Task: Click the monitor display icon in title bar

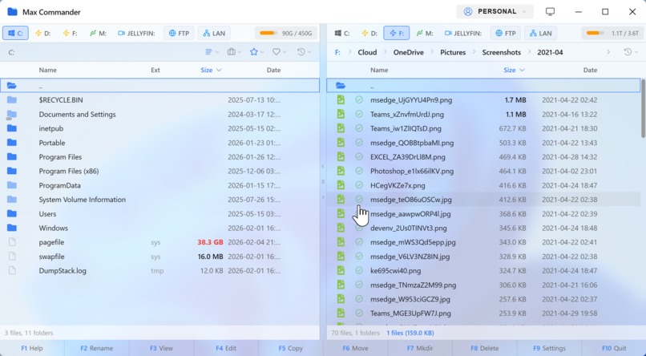Action: coord(550,11)
